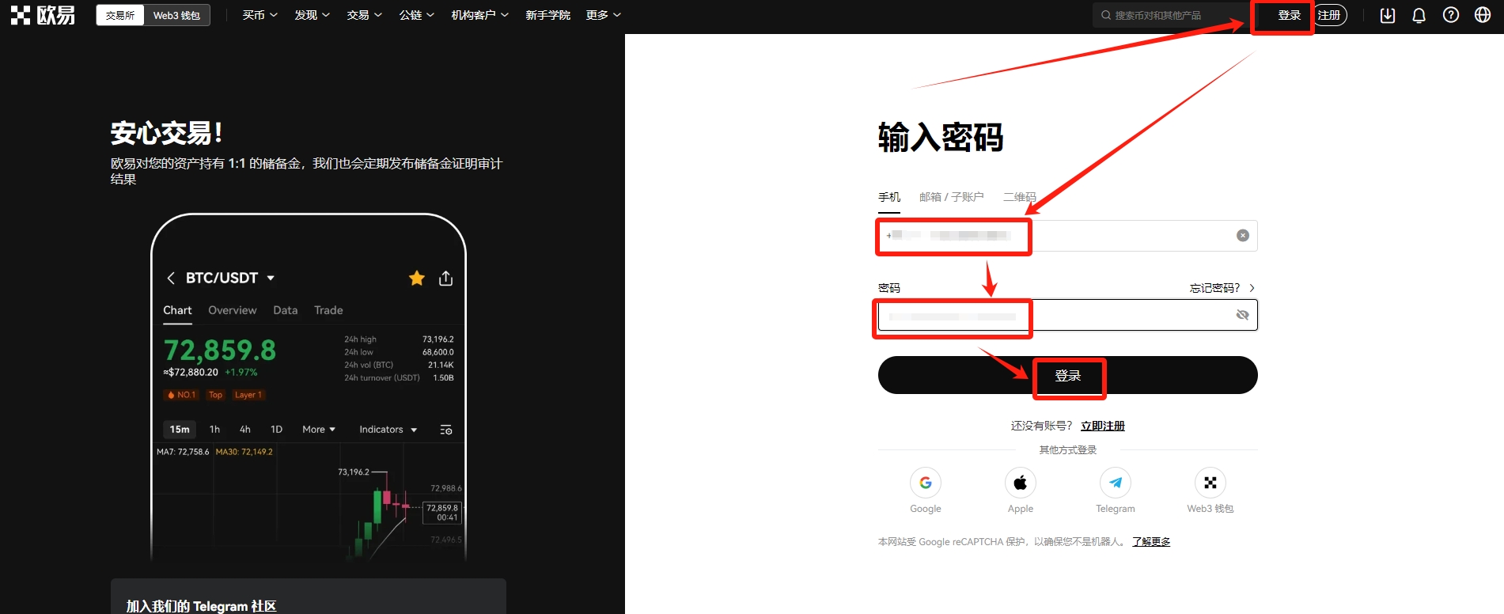Viewport: 1504px width, 614px height.
Task: Click the search magnifier icon in header
Action: [1106, 15]
